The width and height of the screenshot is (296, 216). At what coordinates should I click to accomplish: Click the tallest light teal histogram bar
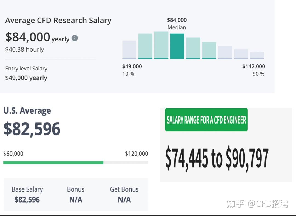[161, 45]
